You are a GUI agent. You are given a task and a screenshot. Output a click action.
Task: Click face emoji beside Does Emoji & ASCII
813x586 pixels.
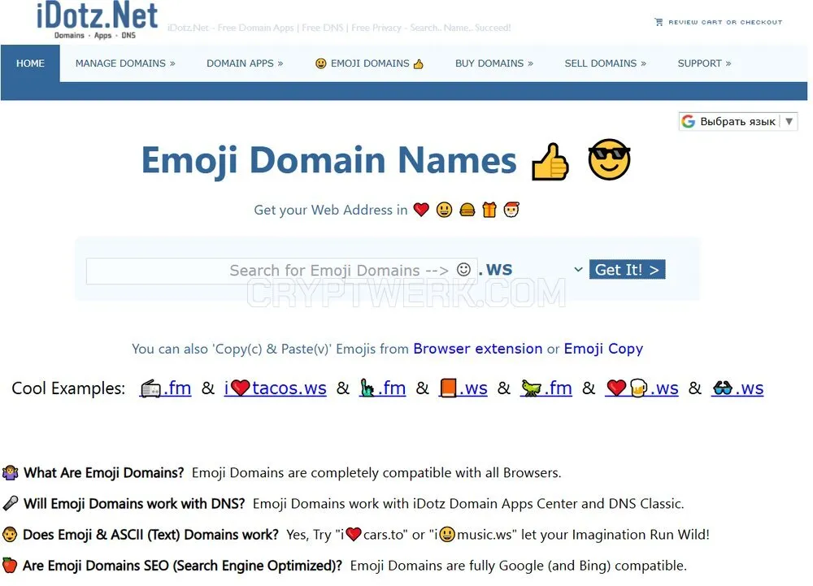click(x=9, y=534)
